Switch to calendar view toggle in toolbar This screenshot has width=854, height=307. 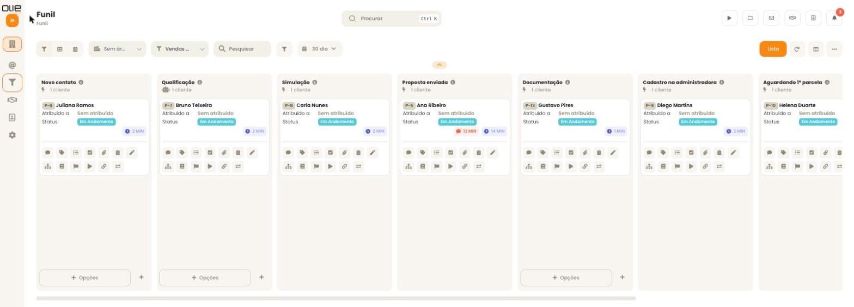click(x=75, y=49)
